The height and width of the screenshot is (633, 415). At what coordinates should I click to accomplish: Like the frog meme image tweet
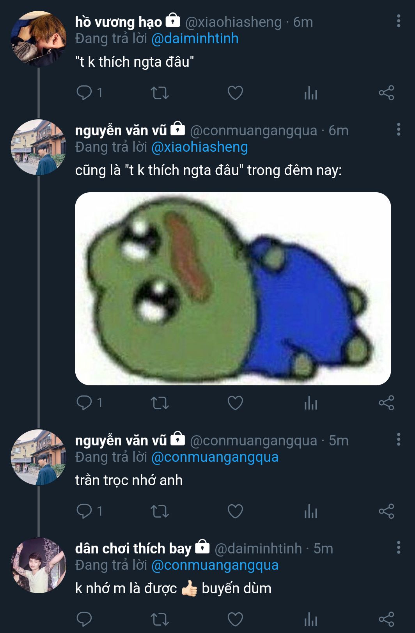click(235, 403)
